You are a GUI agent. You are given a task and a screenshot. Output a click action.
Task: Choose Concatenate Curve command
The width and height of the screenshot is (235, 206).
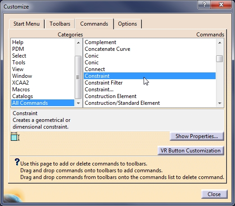coord(108,49)
